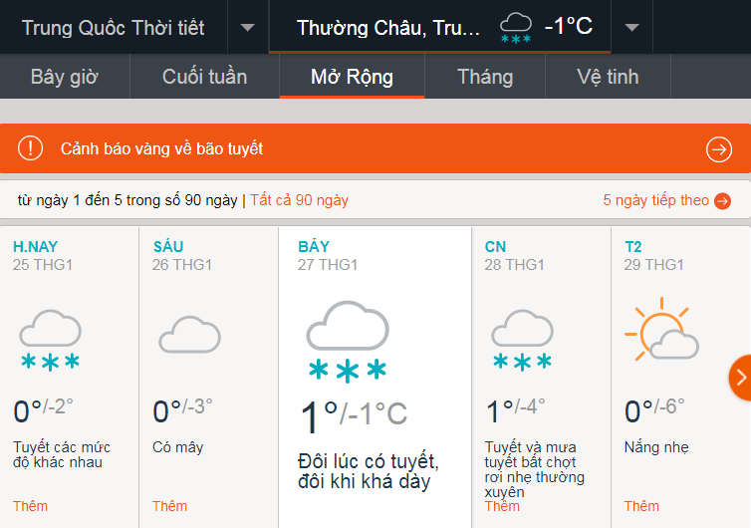
Task: Click the large snow icon for 27 THG1
Action: [347, 341]
